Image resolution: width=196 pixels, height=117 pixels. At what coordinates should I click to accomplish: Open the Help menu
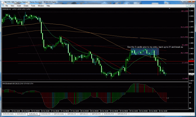[48, 6]
